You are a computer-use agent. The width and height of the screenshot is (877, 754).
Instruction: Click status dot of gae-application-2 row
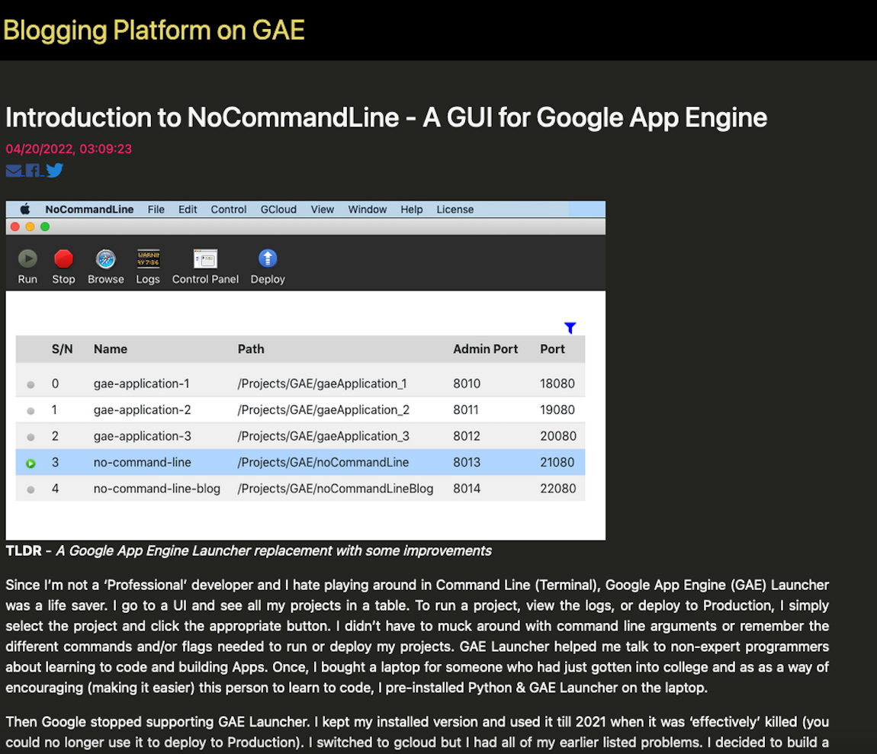(31, 411)
